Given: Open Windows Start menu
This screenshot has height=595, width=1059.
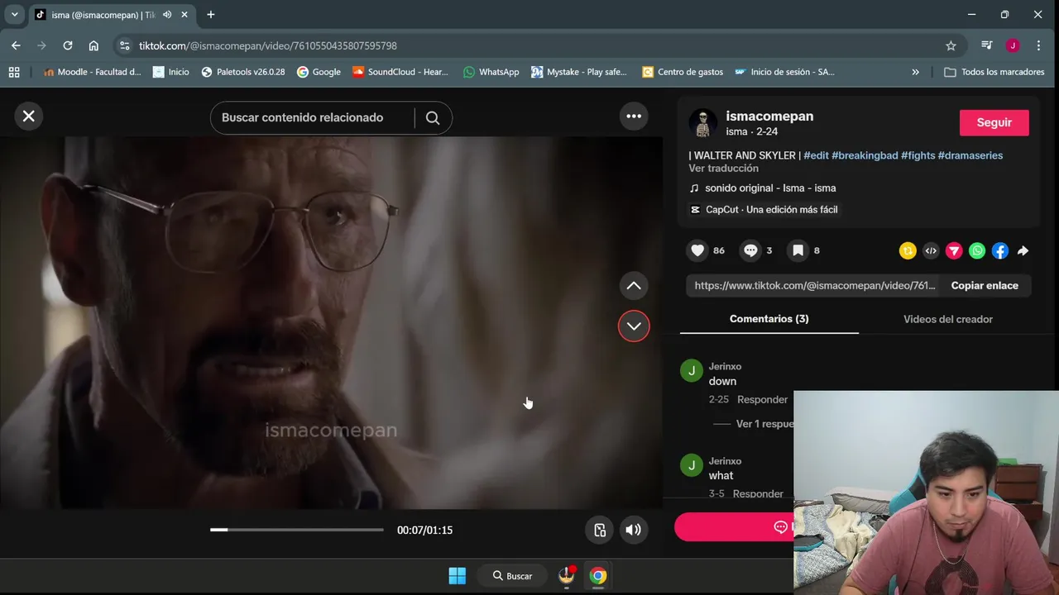Looking at the screenshot, I should click(457, 576).
